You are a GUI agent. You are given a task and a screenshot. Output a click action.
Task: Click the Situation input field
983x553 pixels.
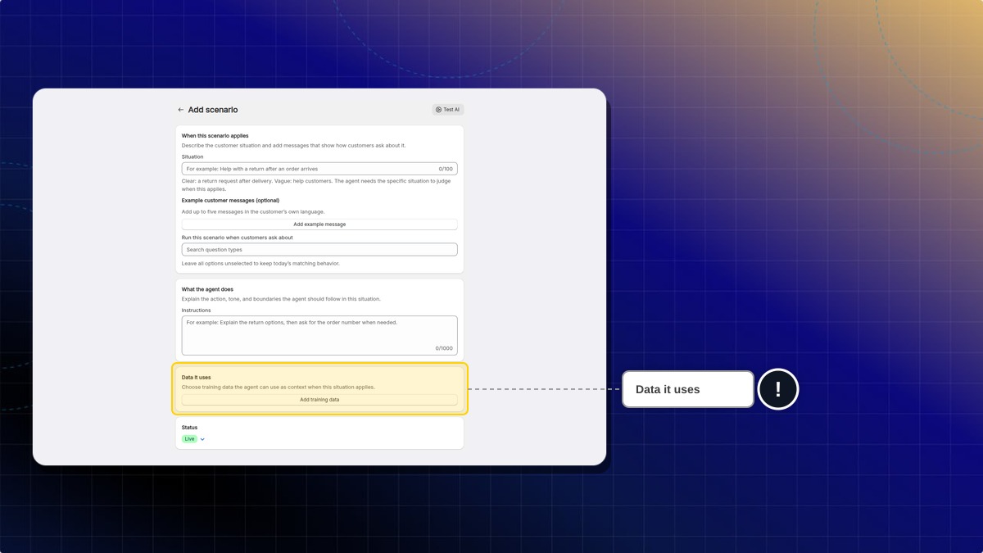click(319, 169)
